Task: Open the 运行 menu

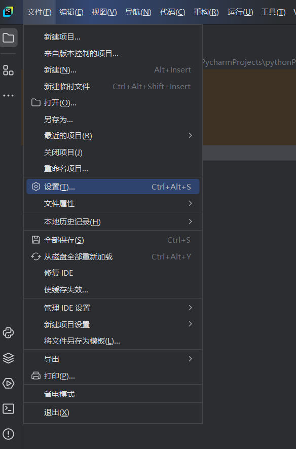Action: coord(240,12)
